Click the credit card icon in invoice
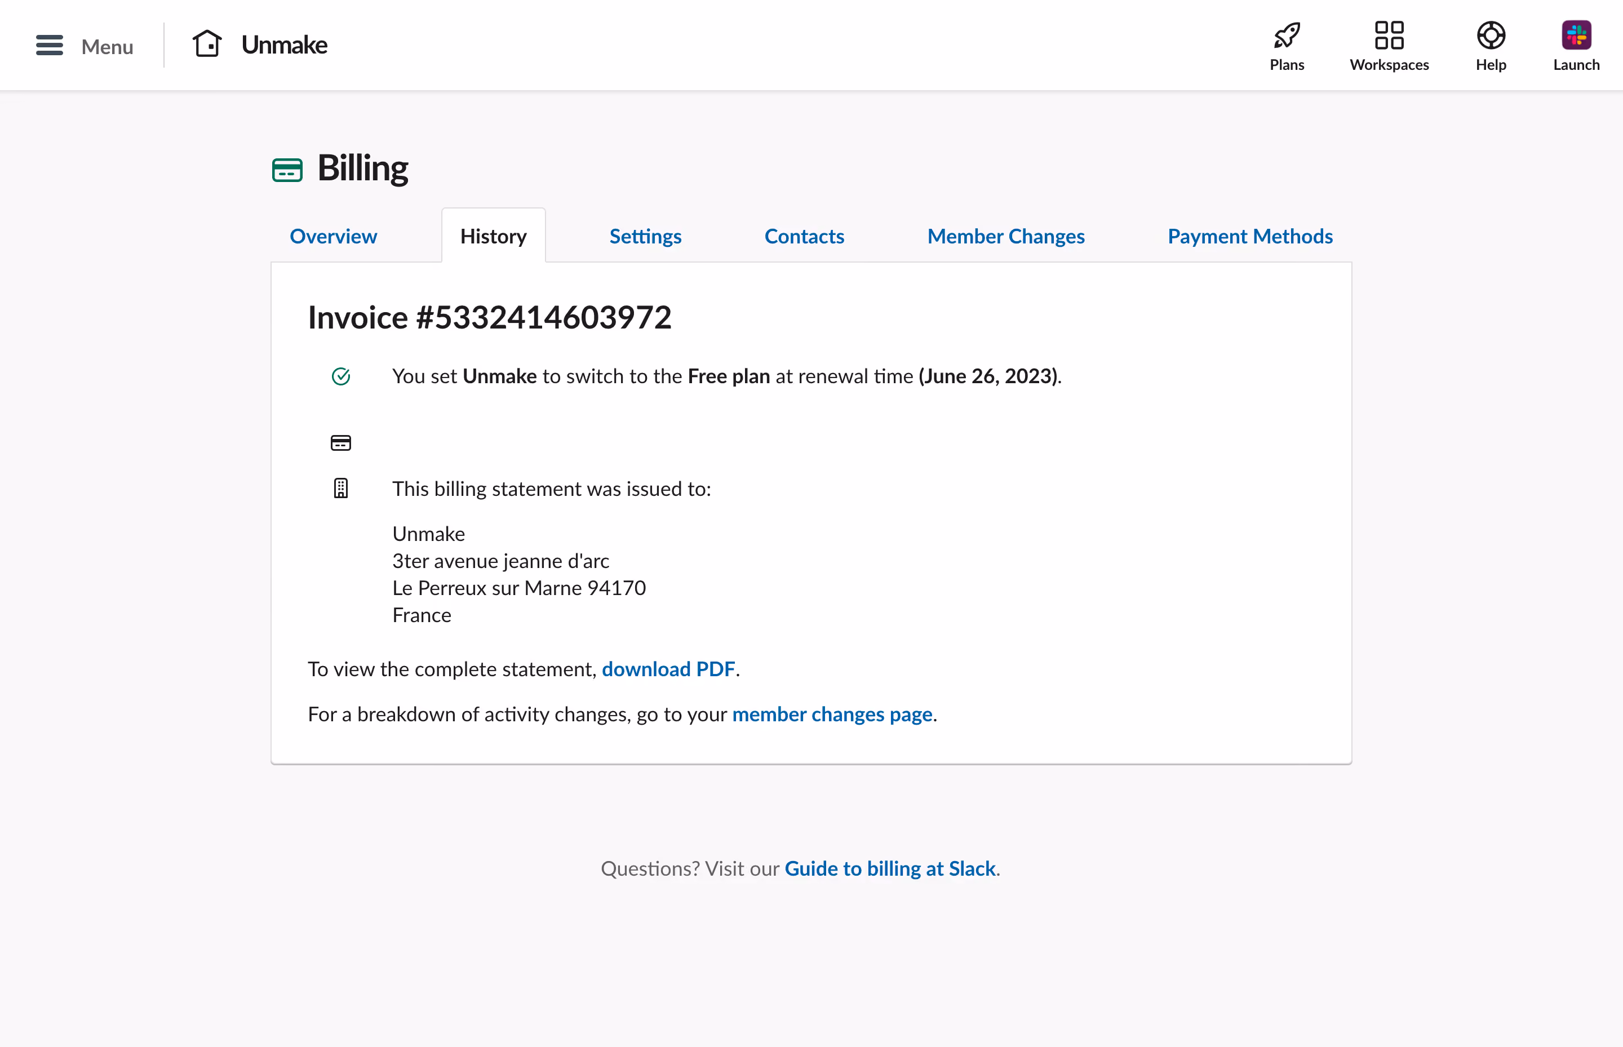The width and height of the screenshot is (1623, 1047). (340, 443)
